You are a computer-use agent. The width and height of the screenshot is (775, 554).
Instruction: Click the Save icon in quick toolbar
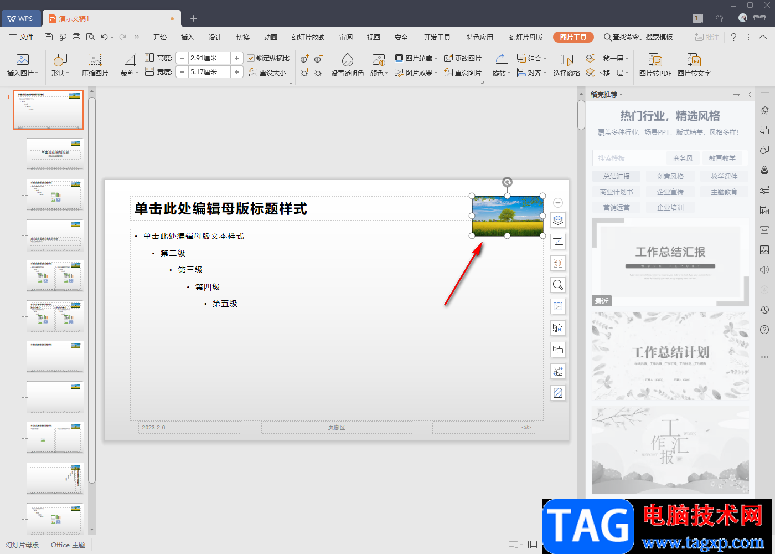click(49, 37)
